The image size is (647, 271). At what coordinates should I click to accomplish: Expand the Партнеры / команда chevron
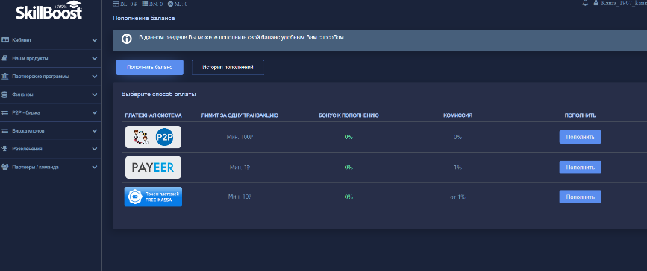point(95,168)
